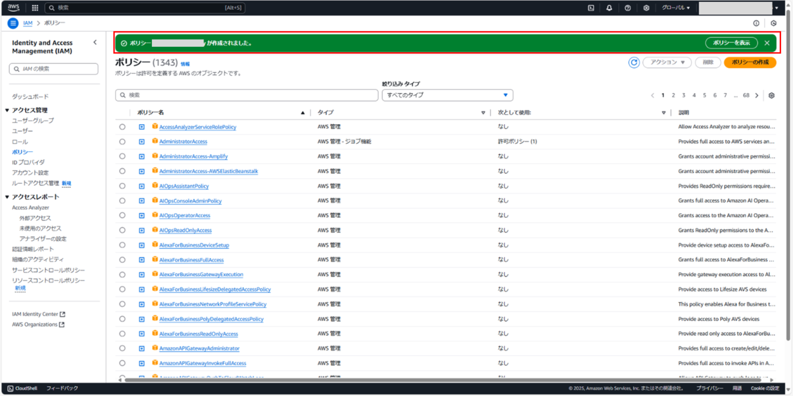Viewport: 793px width, 396px height.
Task: Refresh the policies list
Action: tap(634, 62)
